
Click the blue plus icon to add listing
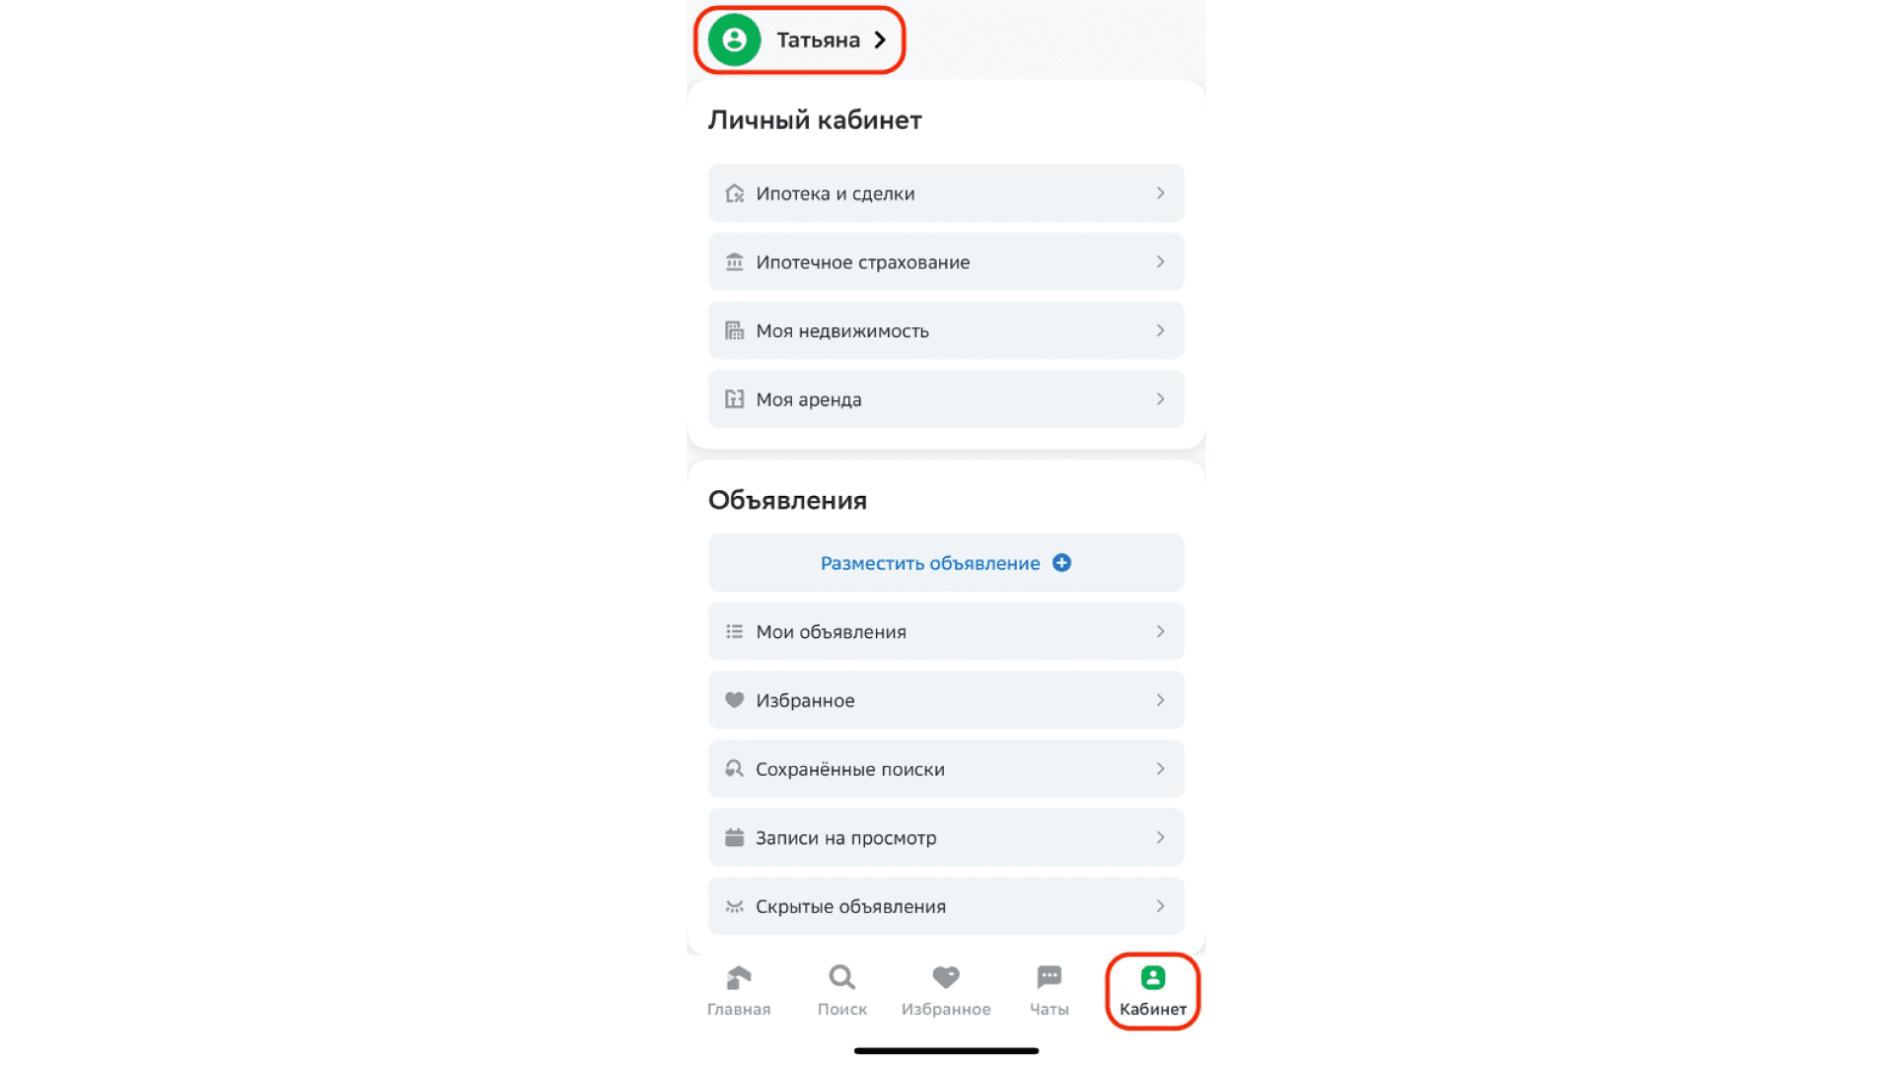click(1062, 563)
